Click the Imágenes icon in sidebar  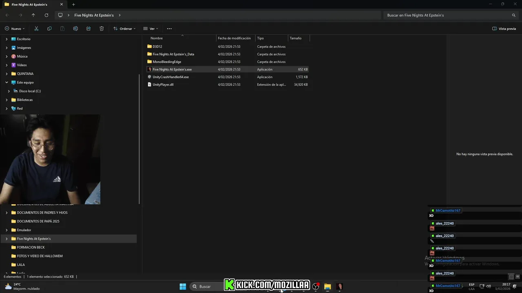[14, 48]
